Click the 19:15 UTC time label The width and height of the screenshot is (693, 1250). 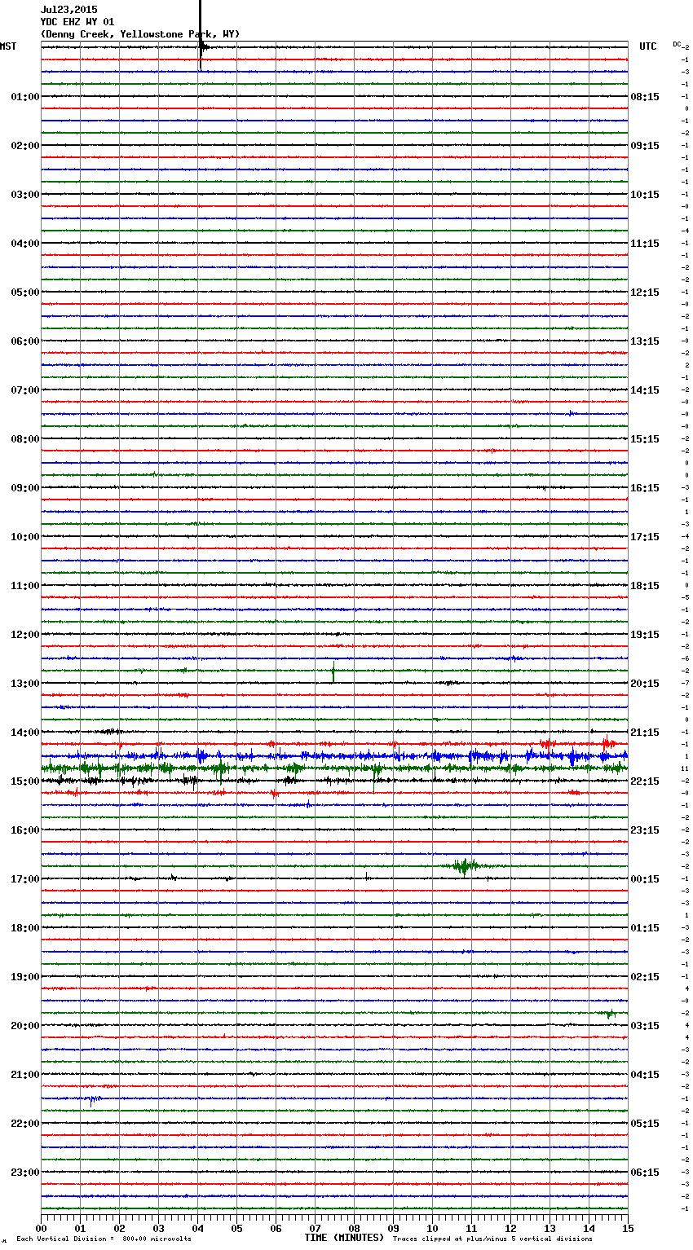point(645,635)
